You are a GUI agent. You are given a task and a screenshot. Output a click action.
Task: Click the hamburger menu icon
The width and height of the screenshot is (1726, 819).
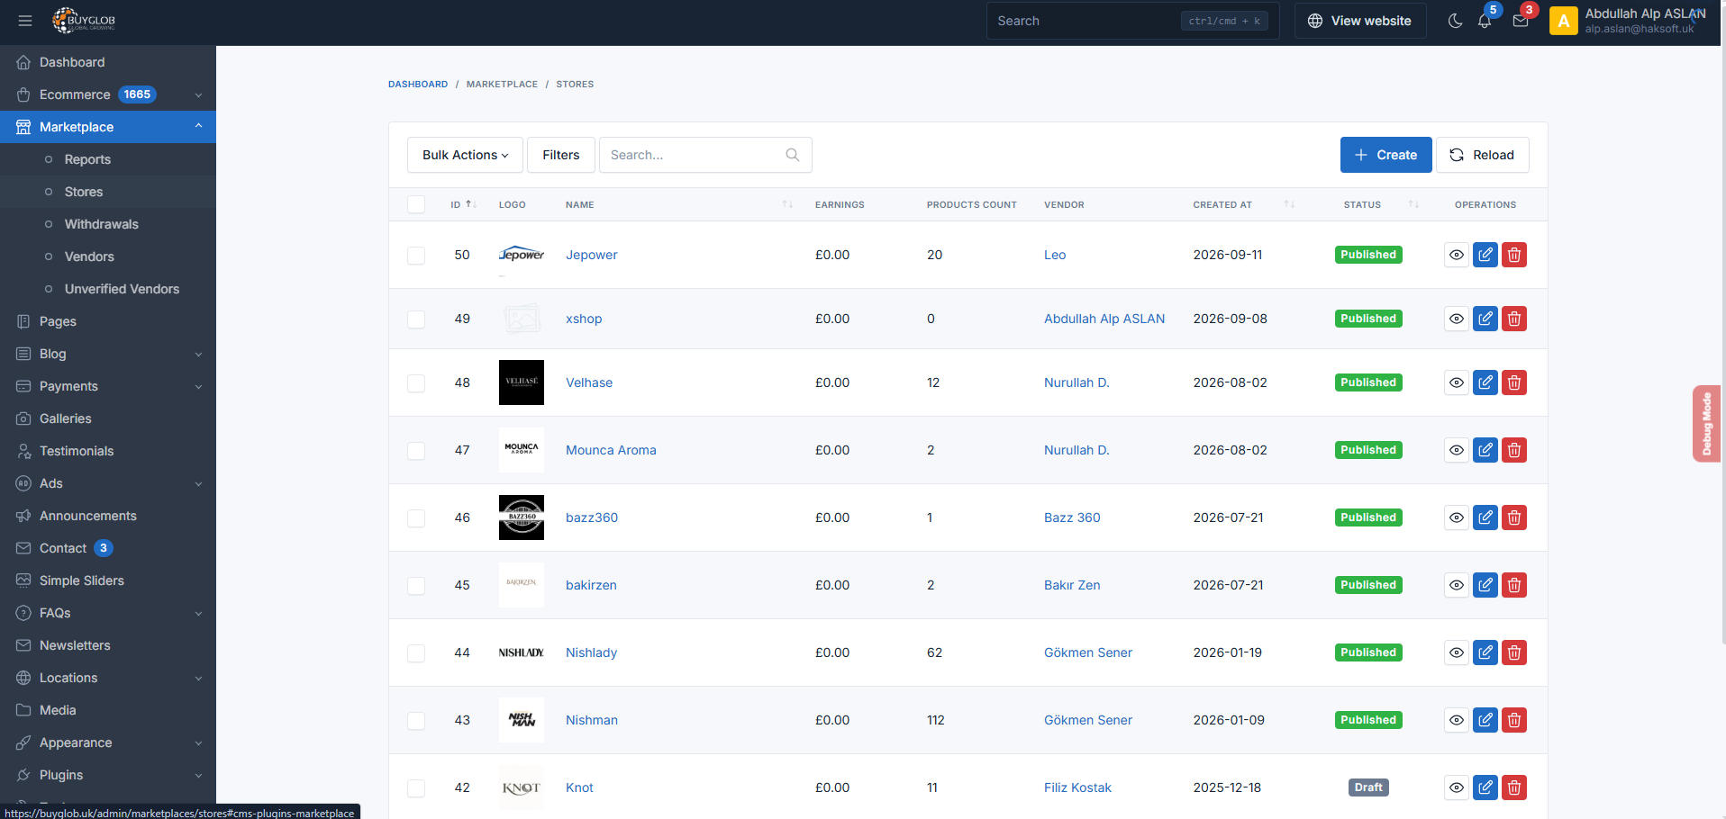[x=25, y=21]
